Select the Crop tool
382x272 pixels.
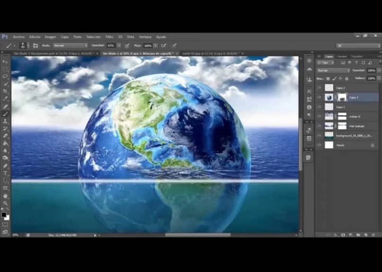click(5, 91)
